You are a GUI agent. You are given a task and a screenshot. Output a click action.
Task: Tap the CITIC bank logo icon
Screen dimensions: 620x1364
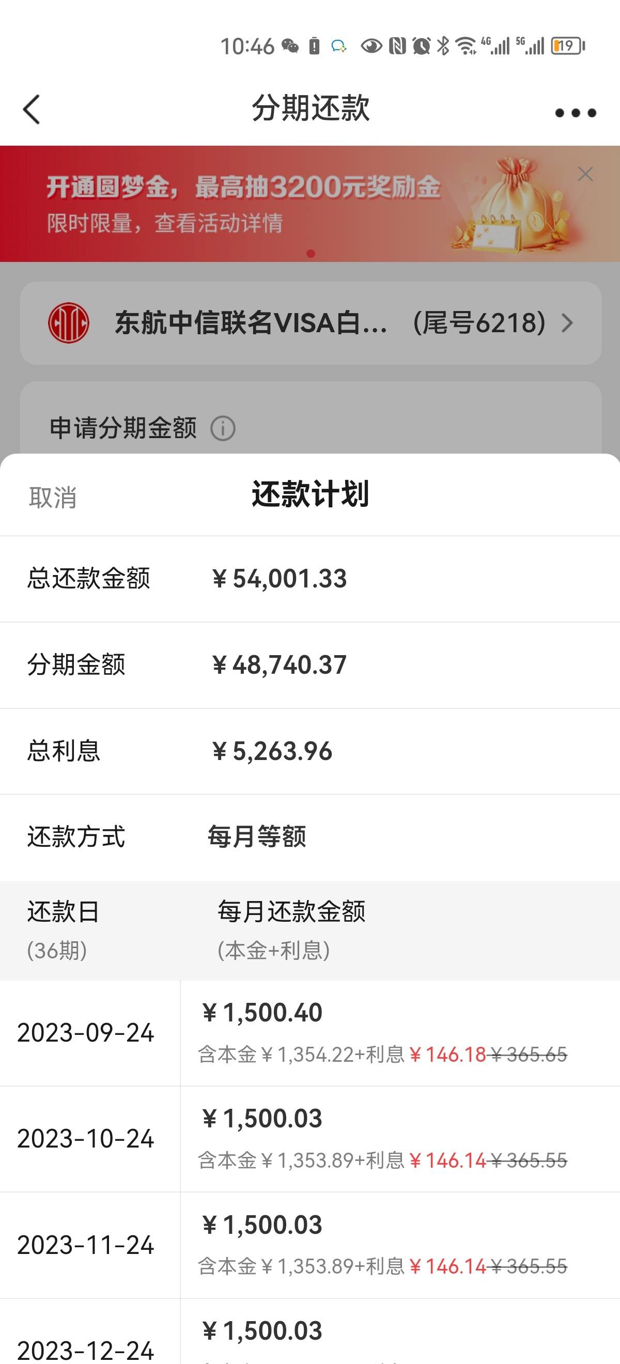[68, 322]
